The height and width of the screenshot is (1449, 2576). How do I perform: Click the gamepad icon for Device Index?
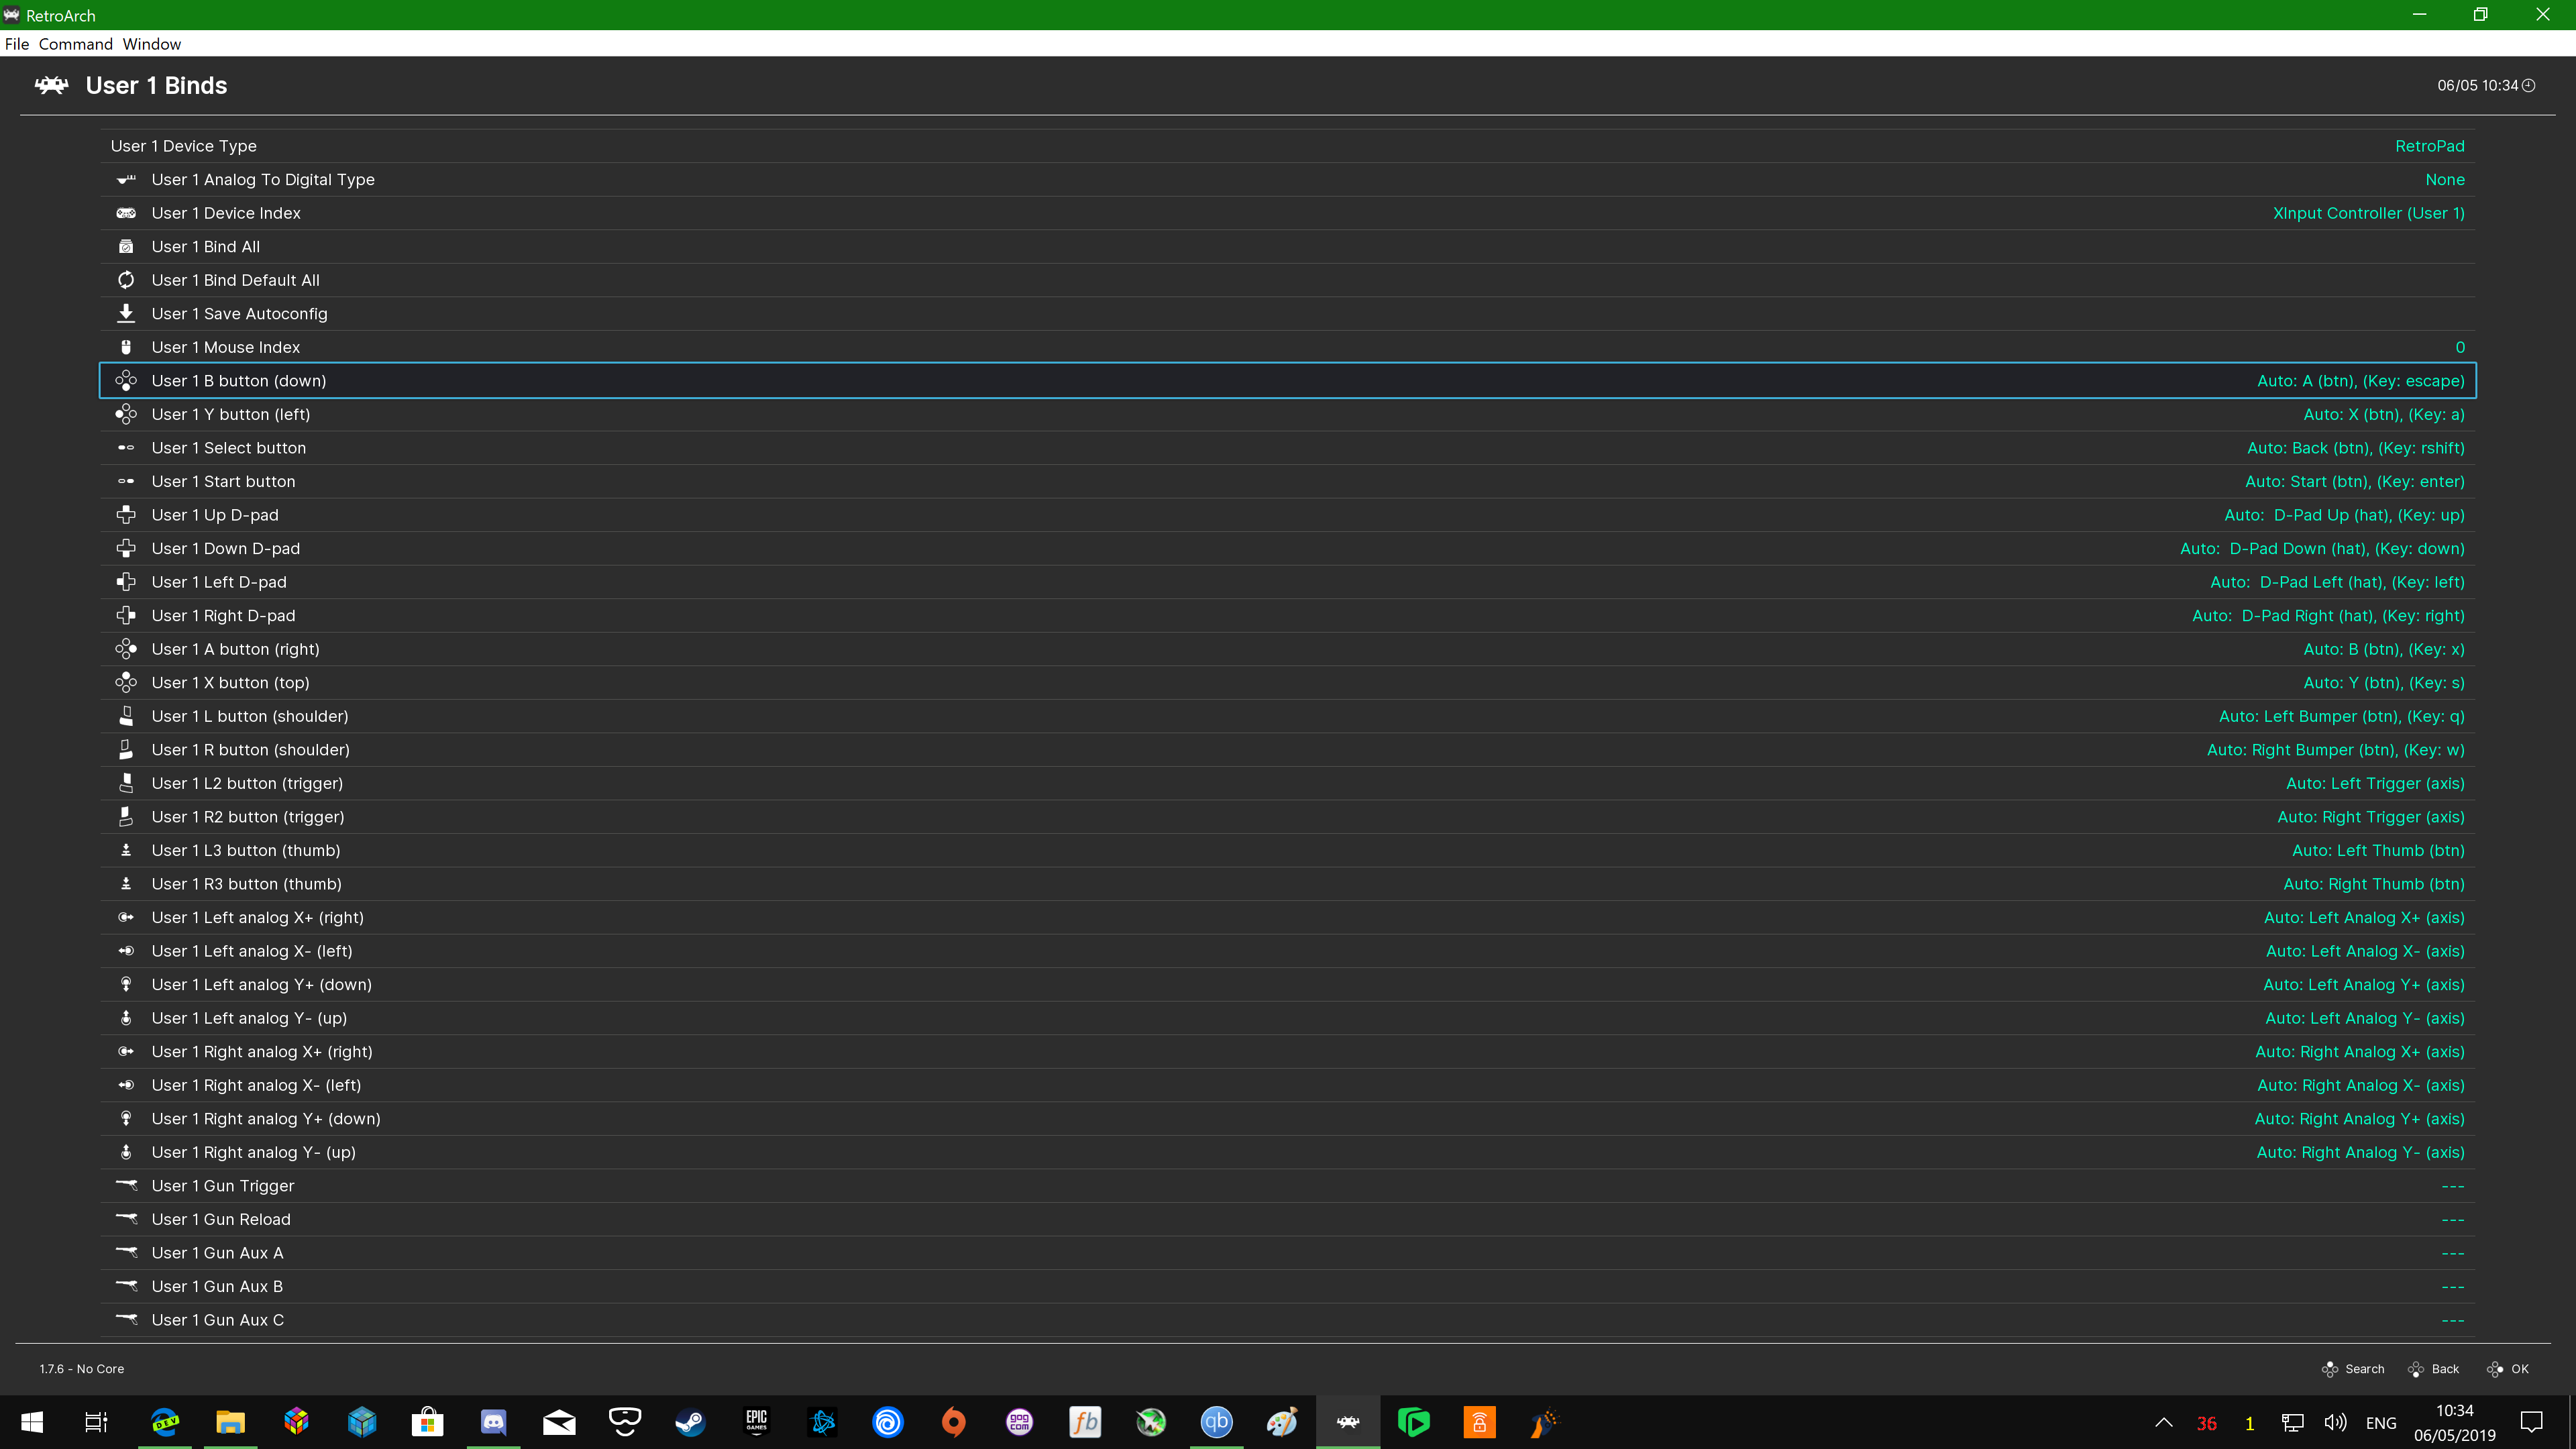tap(126, 213)
